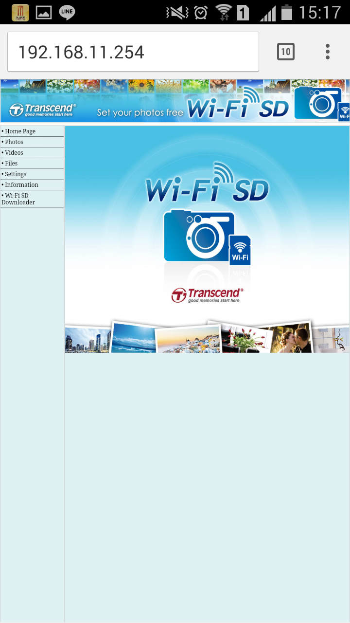Tap the large Wi-Fi SD title graphic

(x=207, y=183)
